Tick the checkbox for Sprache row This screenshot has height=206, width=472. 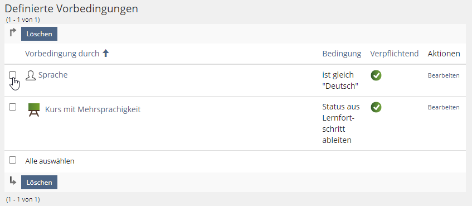click(13, 75)
